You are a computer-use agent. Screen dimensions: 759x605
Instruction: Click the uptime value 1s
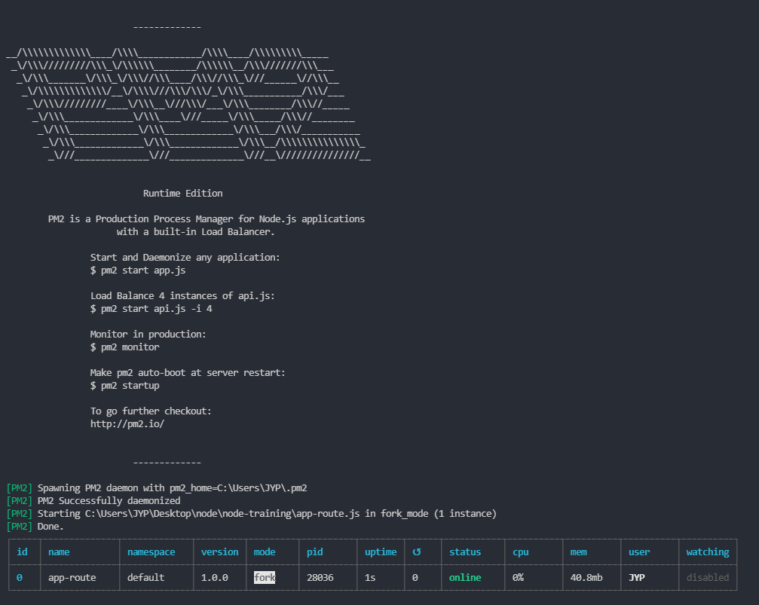(370, 577)
